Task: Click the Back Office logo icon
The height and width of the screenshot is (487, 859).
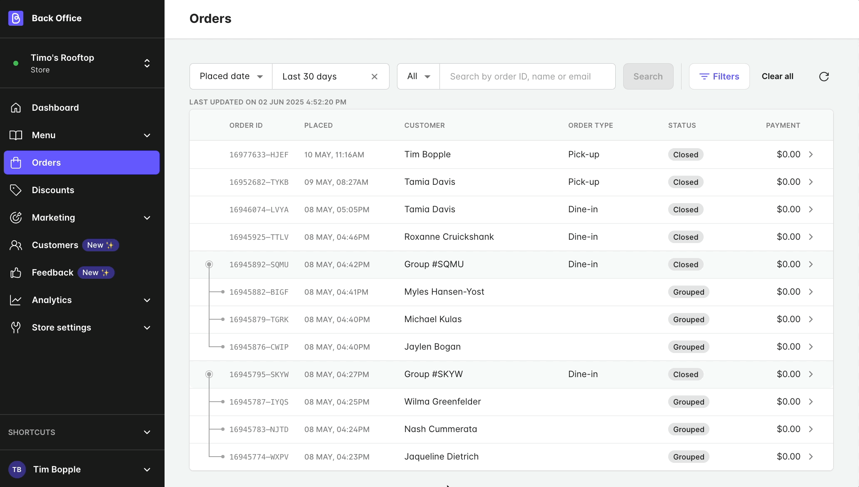Action: (16, 18)
